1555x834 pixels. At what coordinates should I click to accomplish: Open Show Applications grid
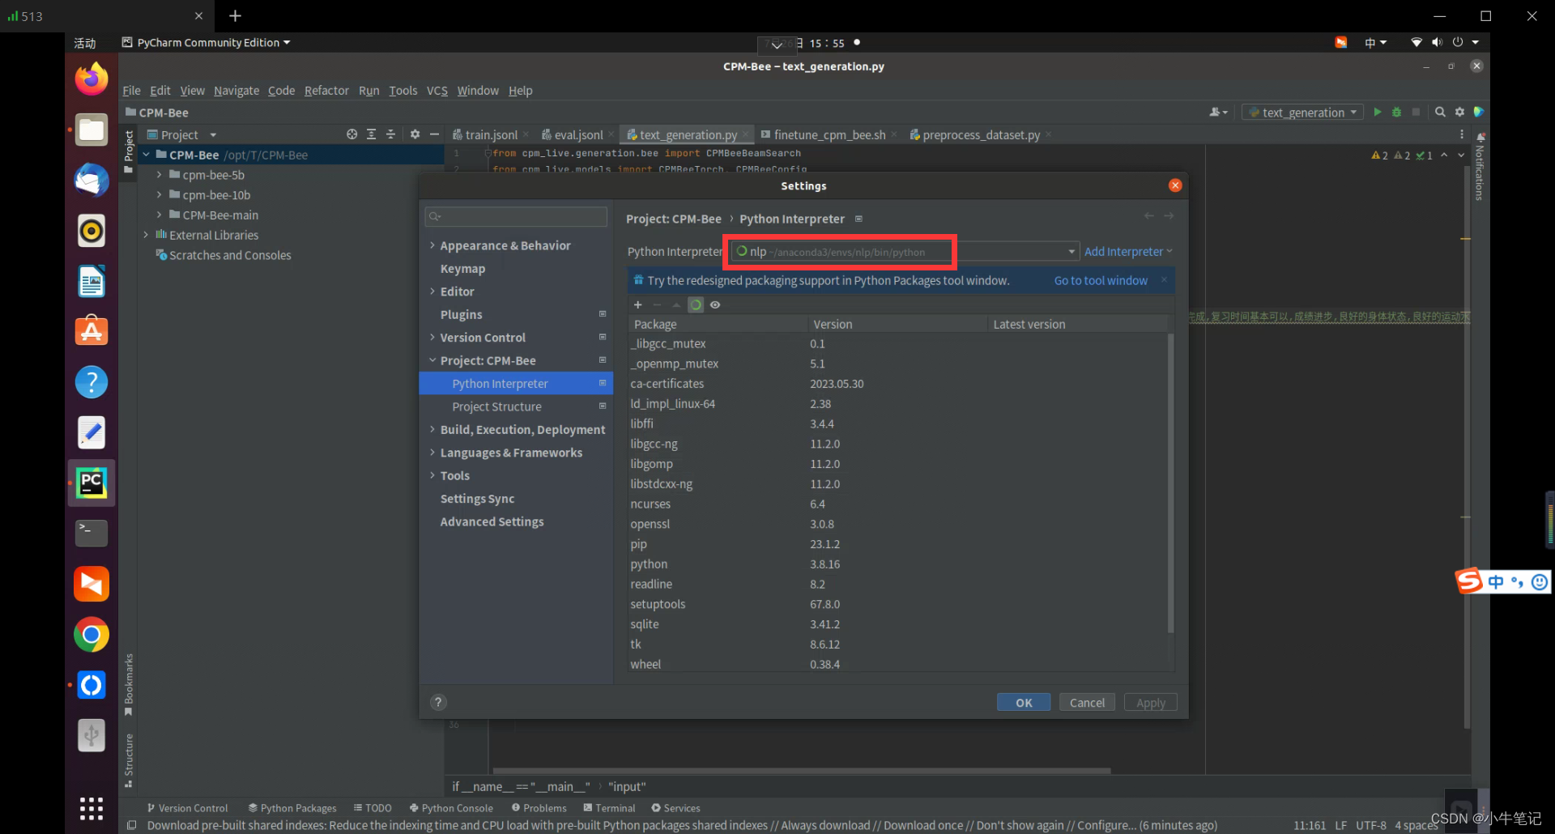[x=92, y=808]
